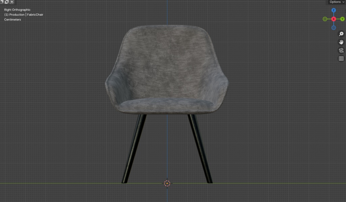
Task: Click the Zoom view magnifier icon
Action: (x=341, y=34)
